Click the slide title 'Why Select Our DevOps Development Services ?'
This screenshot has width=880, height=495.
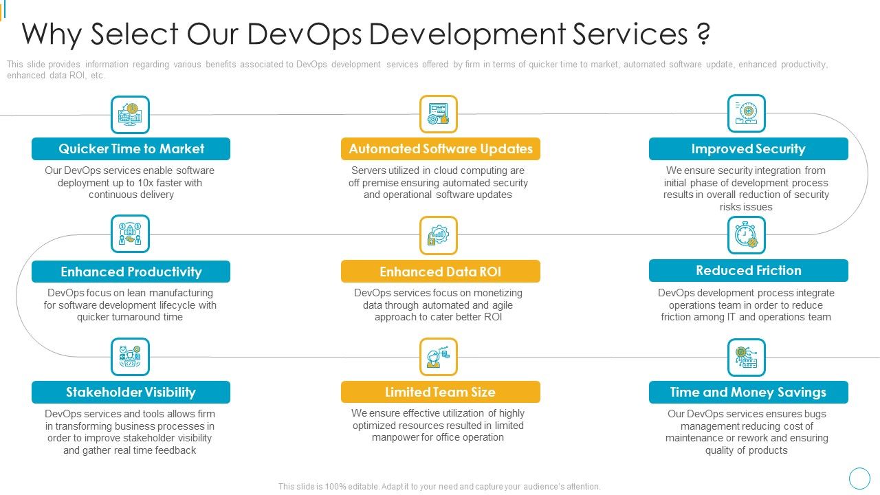366,33
